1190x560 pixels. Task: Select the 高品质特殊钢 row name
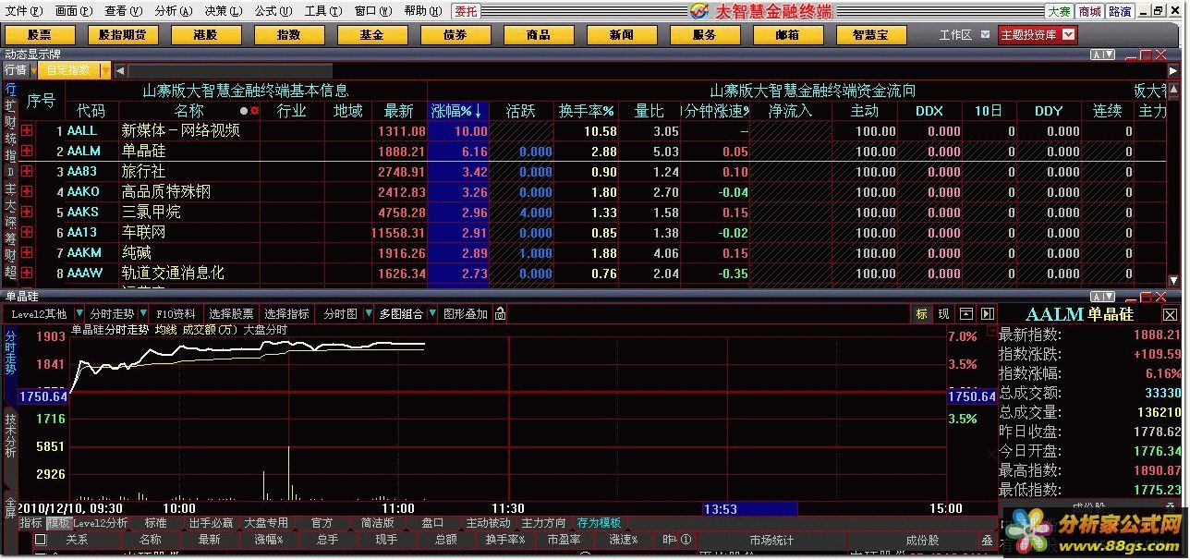(x=166, y=192)
